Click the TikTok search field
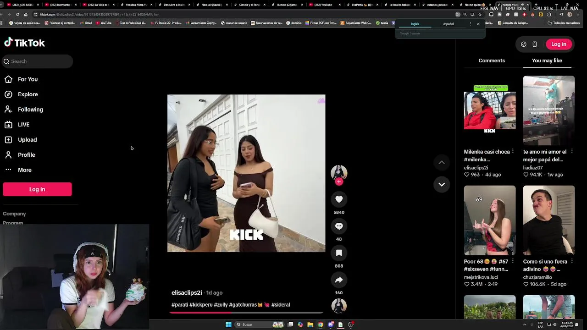The width and height of the screenshot is (587, 330). coord(38,61)
